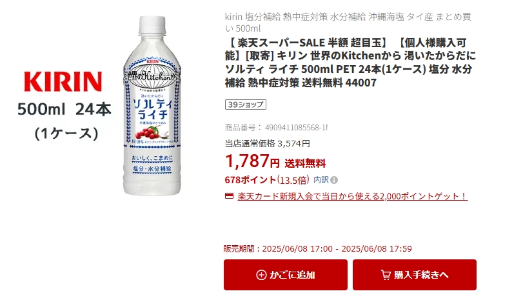Click the 送料無料 label by the price

click(x=305, y=163)
